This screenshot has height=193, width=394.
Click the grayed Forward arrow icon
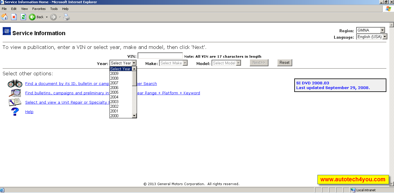53,17
